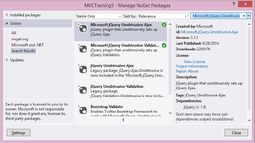This screenshot has width=255, height=143.
Task: Select the nuget.org source
Action: click(20, 39)
